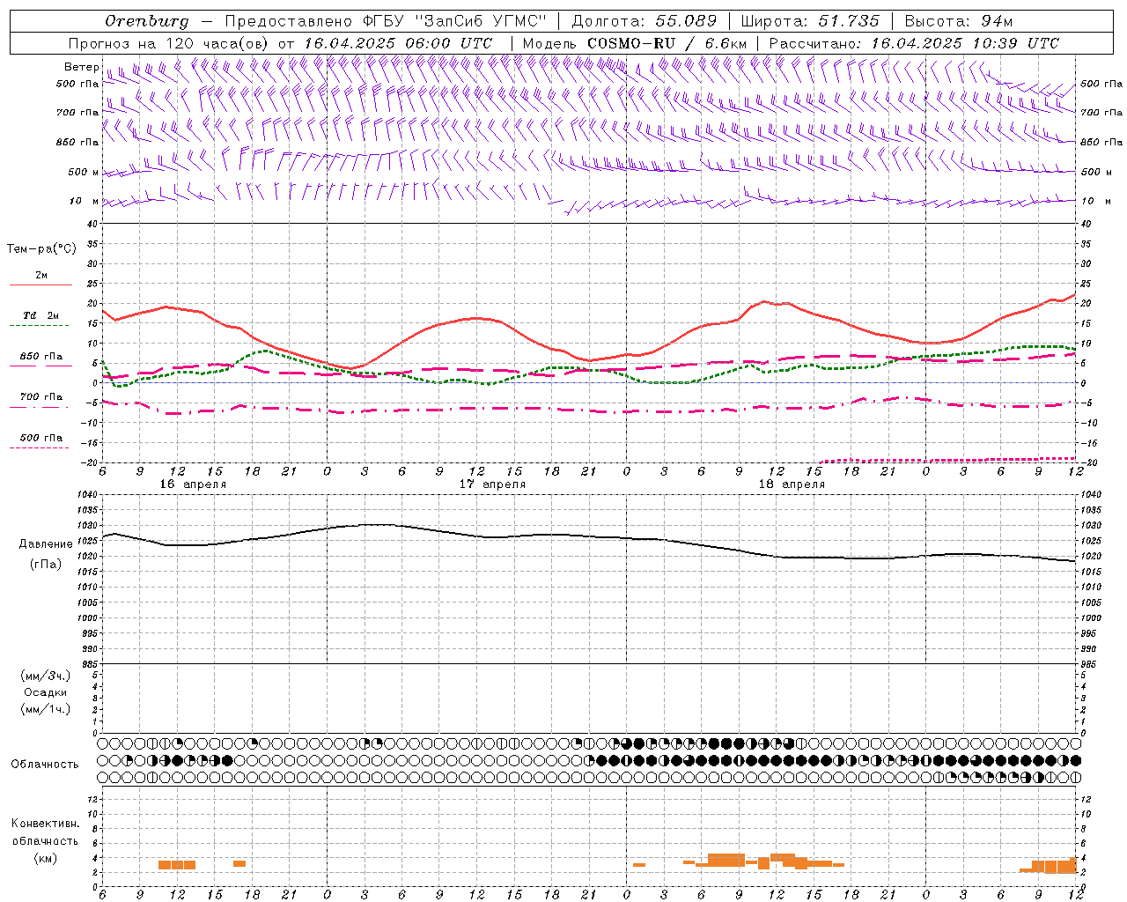1127x902 pixels.
Task: Click '700 гПа' in the temperature legend
Action: pyautogui.click(x=41, y=397)
